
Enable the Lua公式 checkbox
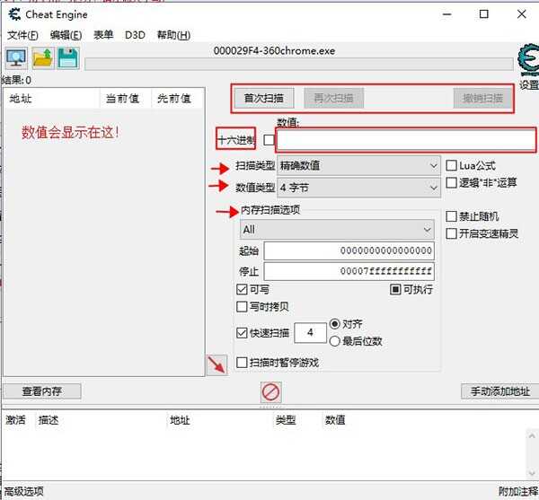coord(451,165)
